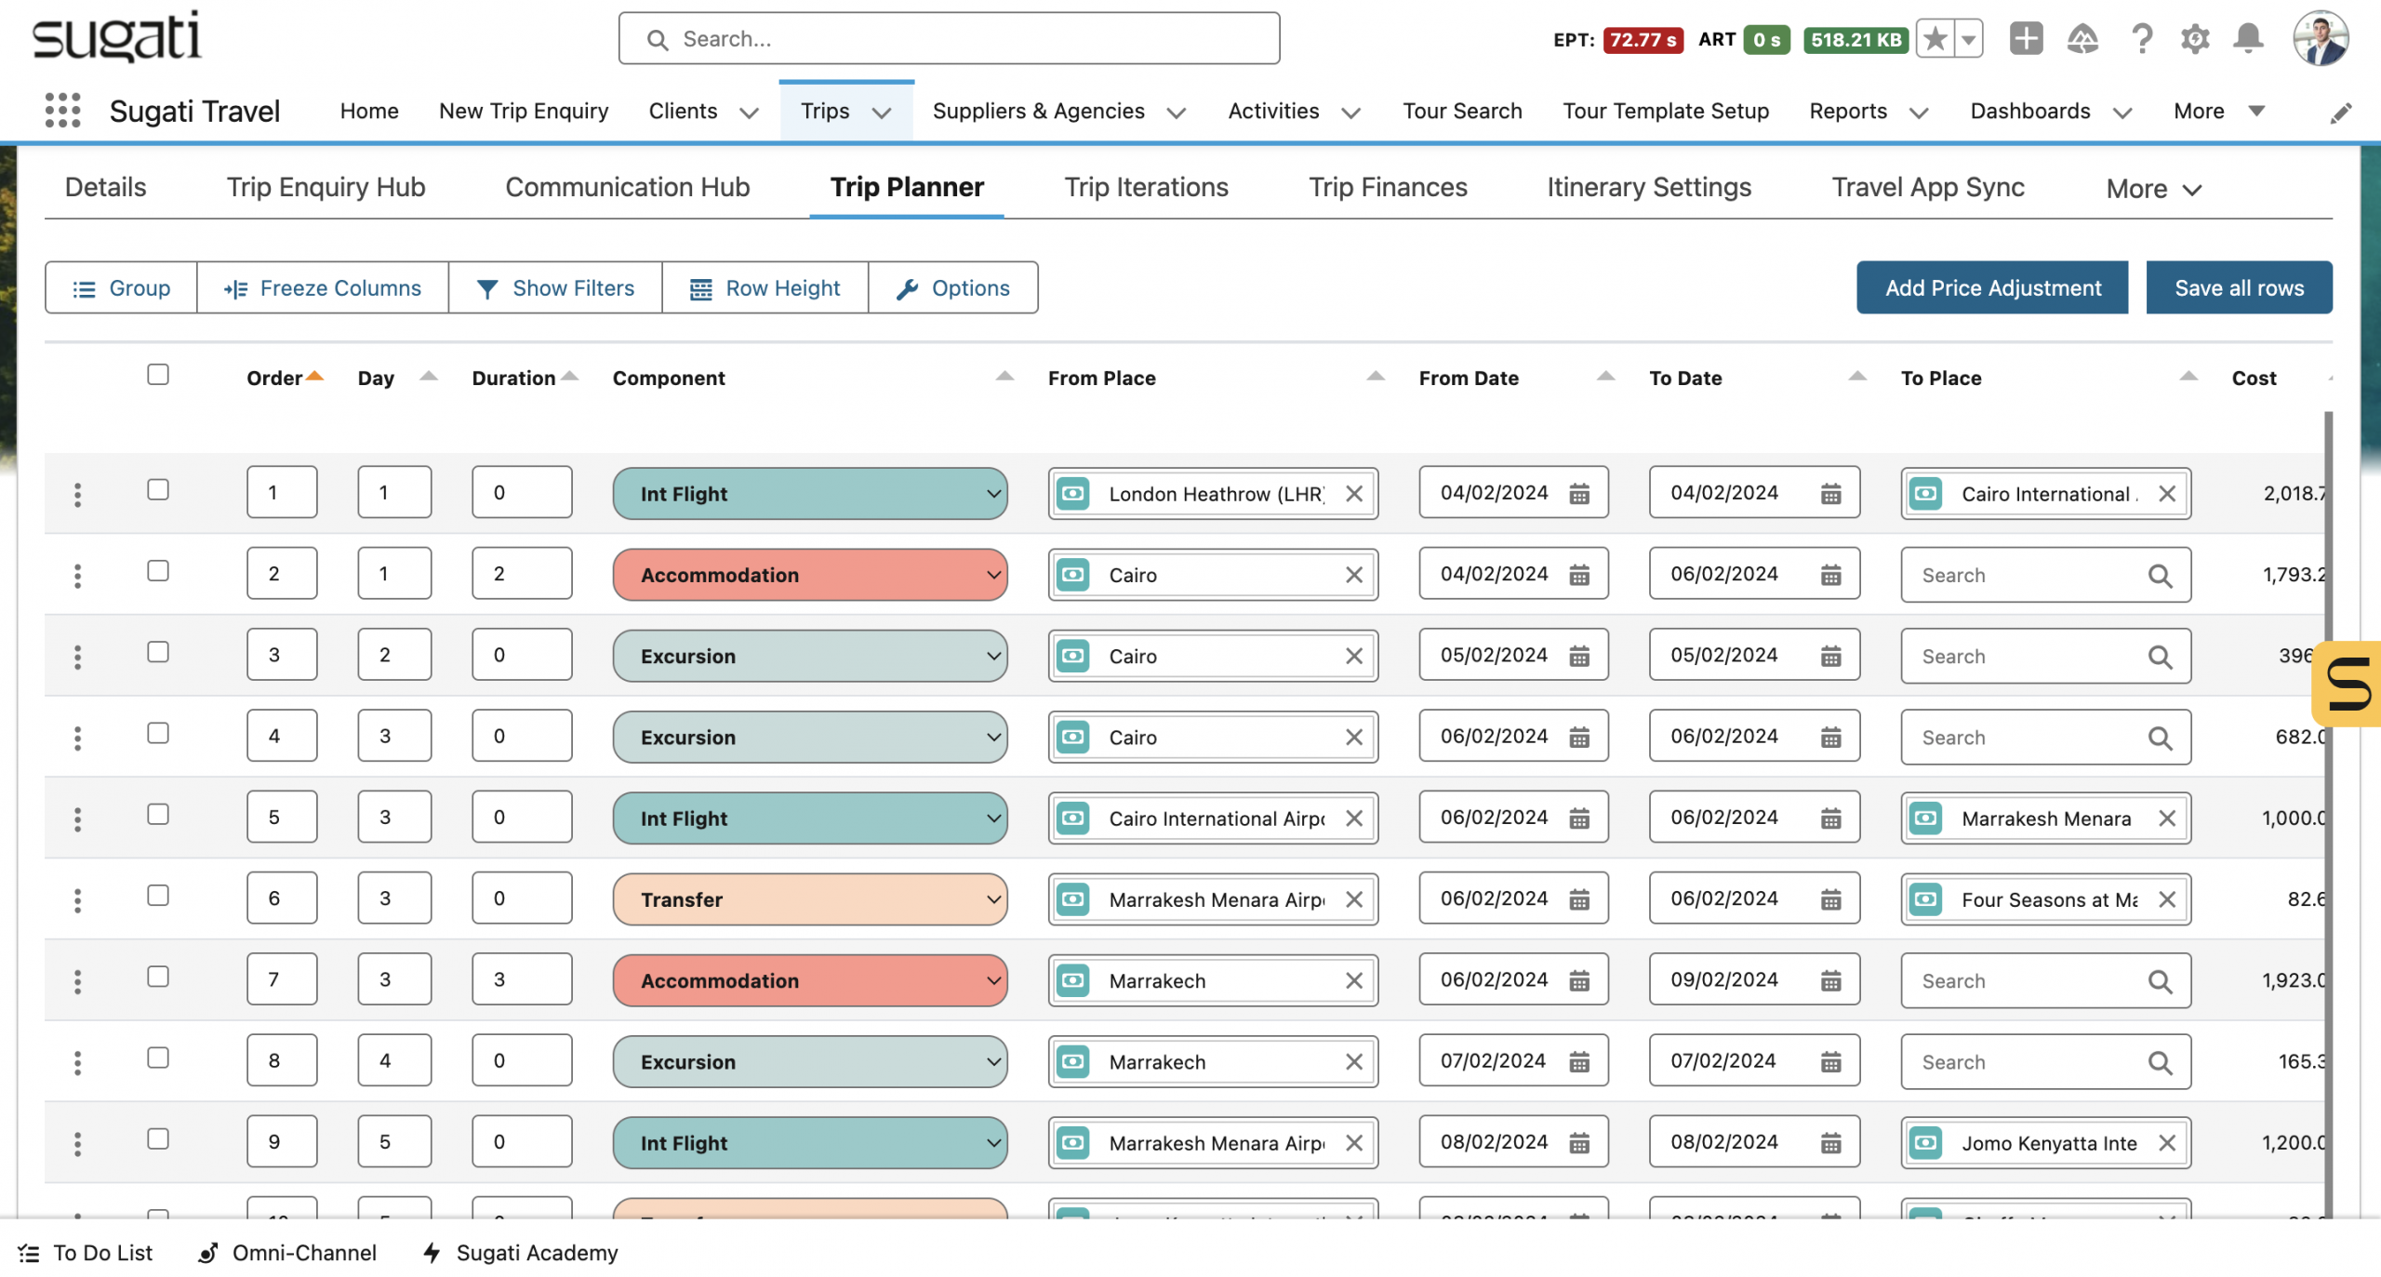Open the setup gear icon
This screenshot has width=2381, height=1277.
2195,39
